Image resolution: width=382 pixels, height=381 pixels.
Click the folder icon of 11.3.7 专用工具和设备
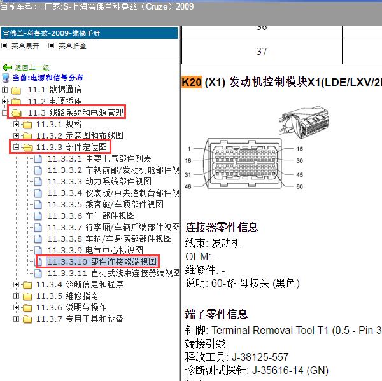(x=27, y=319)
